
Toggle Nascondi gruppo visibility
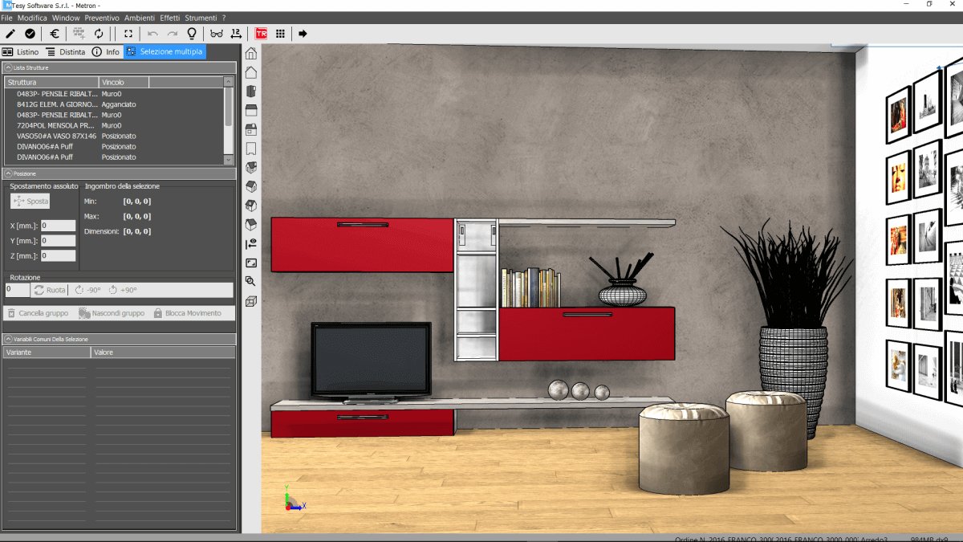point(111,313)
